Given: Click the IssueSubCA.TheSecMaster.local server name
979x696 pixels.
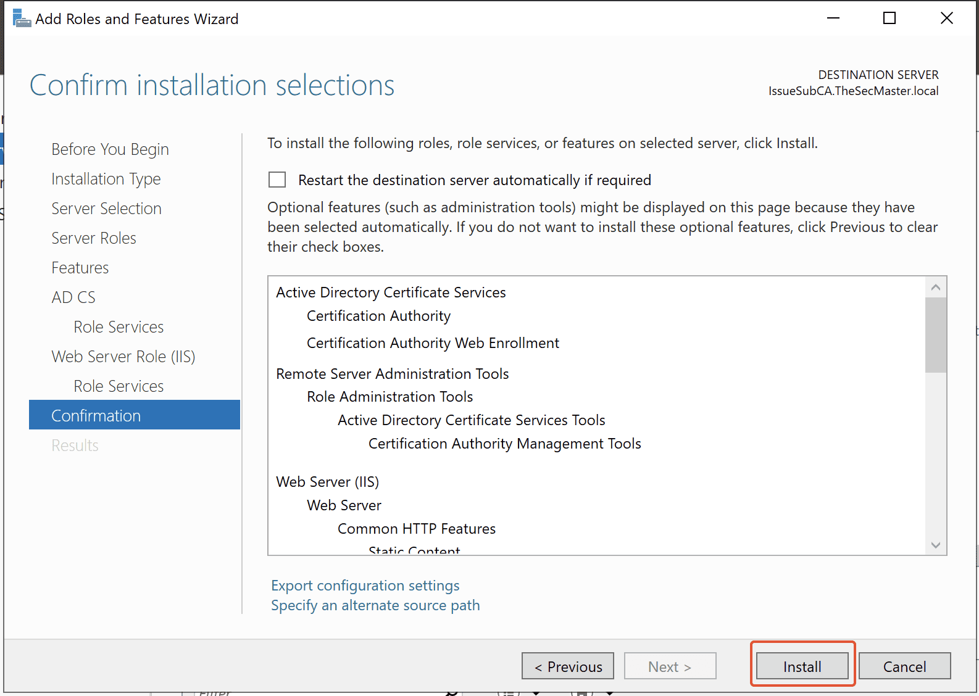Looking at the screenshot, I should (853, 91).
